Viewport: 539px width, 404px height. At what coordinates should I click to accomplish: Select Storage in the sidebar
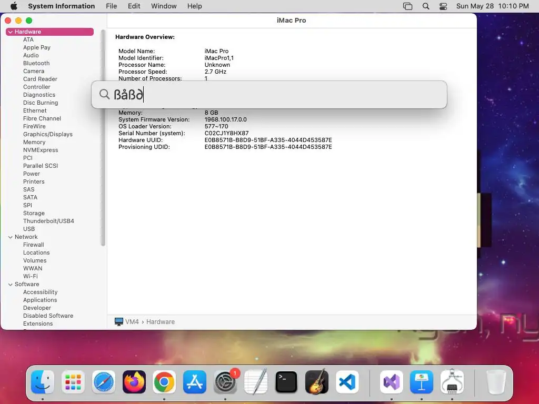click(x=34, y=214)
